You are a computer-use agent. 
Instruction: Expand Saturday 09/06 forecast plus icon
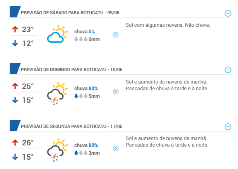point(228,13)
